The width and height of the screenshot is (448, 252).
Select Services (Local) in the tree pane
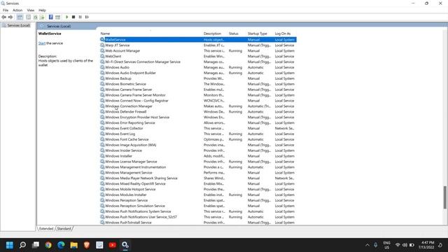pos(19,25)
